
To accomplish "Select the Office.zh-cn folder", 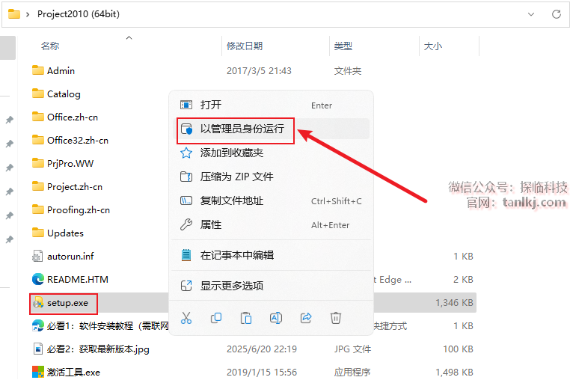I will click(x=65, y=117).
